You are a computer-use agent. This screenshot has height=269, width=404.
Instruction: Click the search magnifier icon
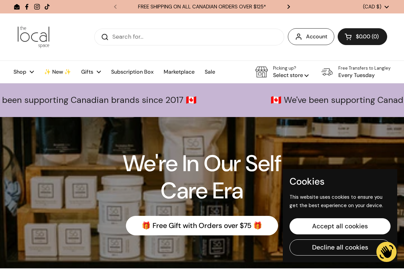point(105,37)
